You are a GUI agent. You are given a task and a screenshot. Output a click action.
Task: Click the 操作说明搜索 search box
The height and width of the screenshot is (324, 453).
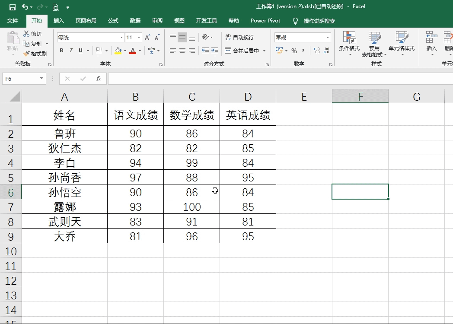pyautogui.click(x=319, y=21)
